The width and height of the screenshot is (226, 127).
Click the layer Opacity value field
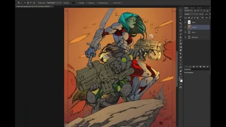click(207, 14)
